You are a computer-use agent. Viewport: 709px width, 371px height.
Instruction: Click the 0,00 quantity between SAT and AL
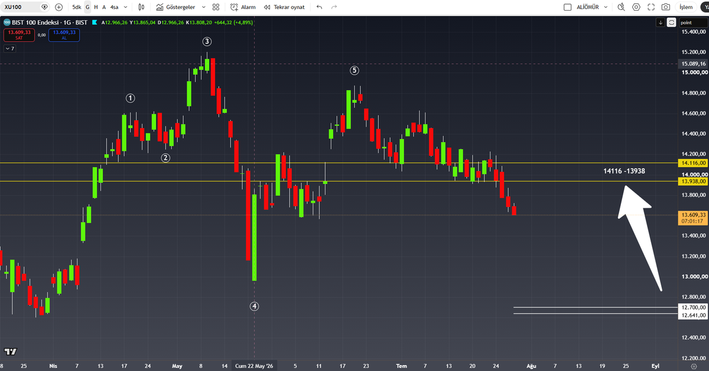[x=41, y=35]
